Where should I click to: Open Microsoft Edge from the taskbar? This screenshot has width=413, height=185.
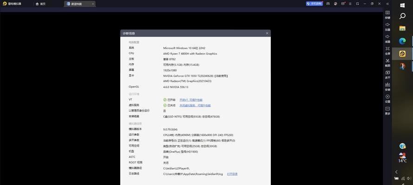click(402, 41)
